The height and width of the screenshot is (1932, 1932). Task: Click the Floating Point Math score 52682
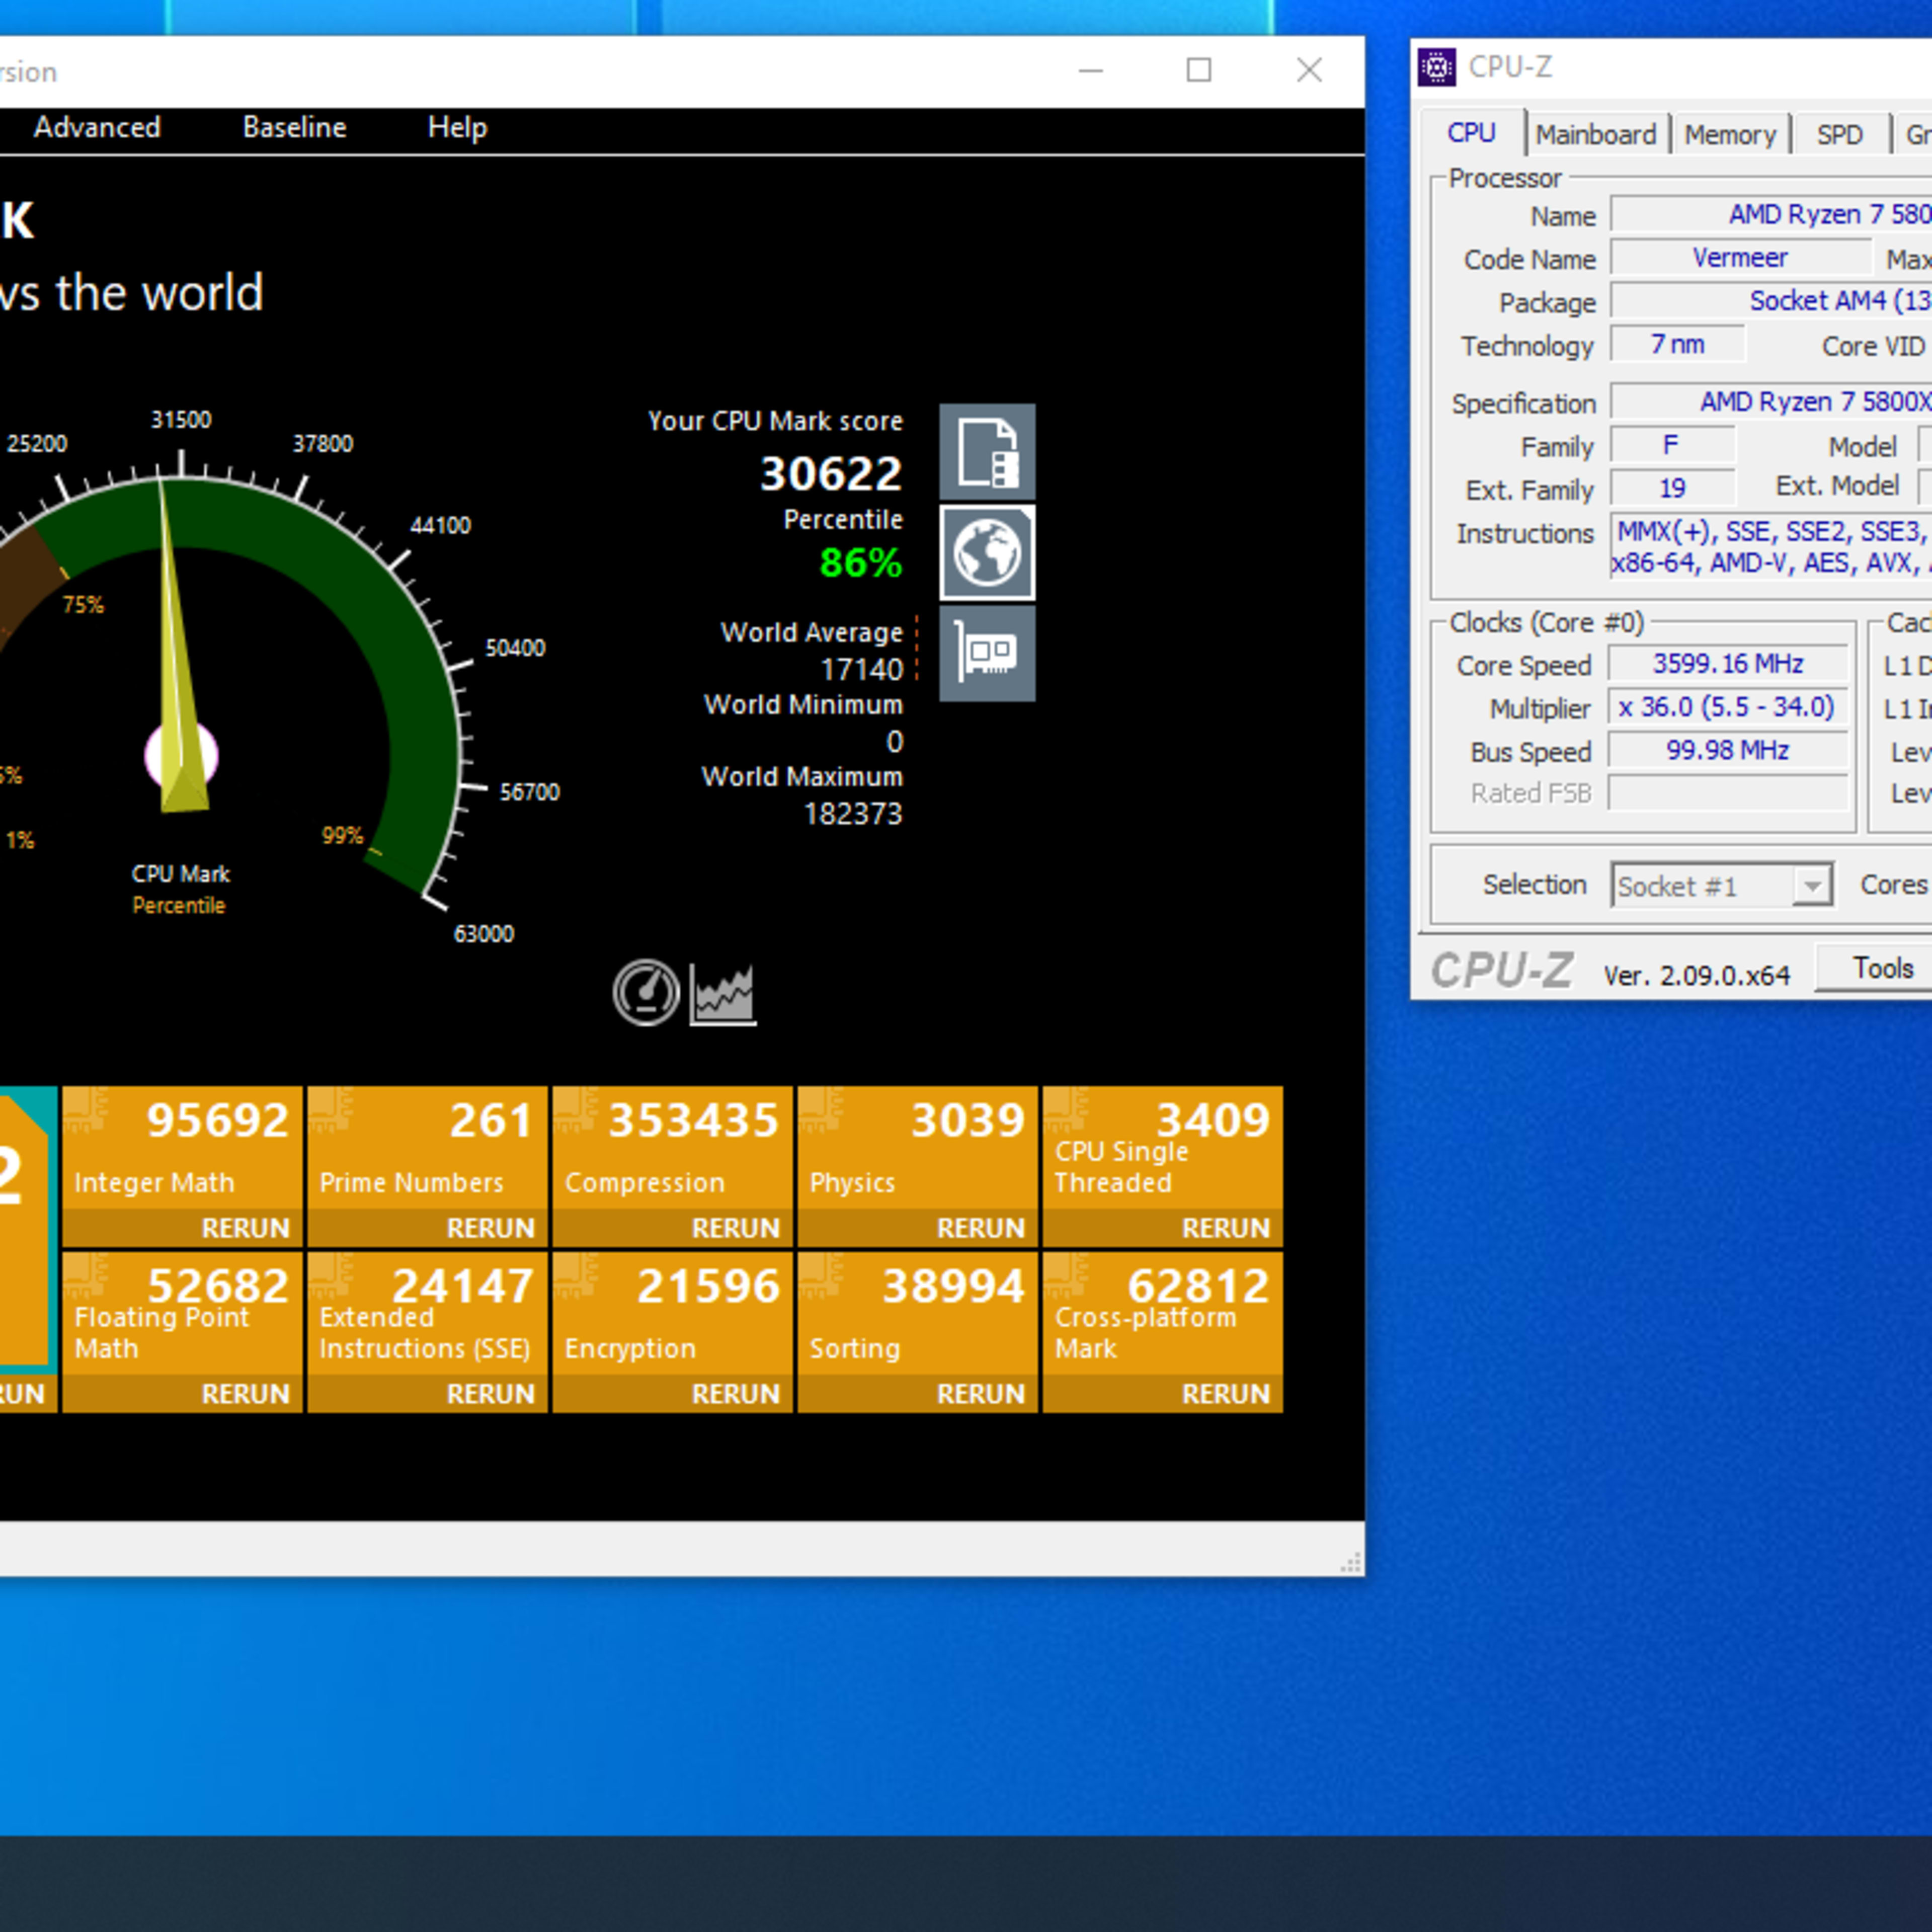(217, 1286)
